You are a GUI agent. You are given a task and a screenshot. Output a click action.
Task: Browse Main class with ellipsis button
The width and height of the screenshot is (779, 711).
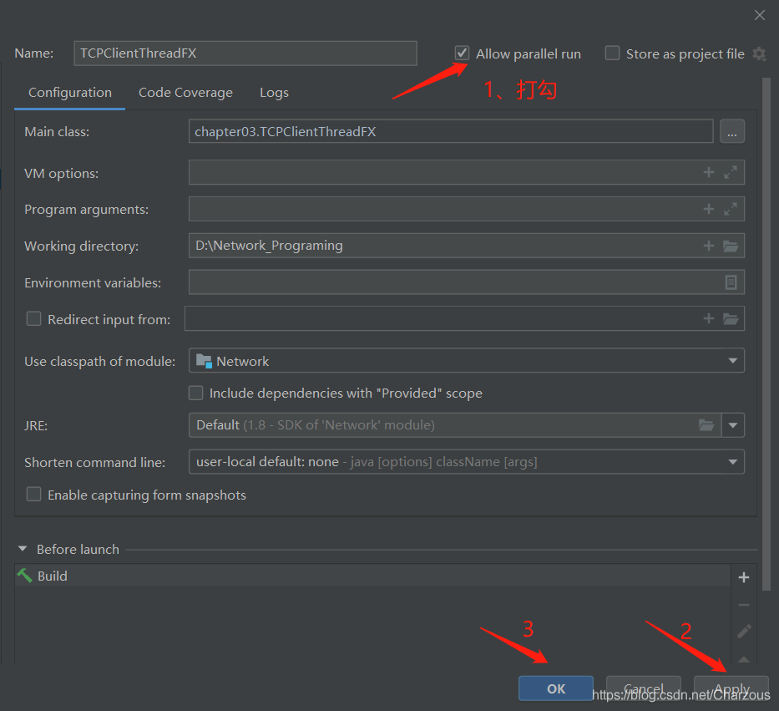click(x=731, y=131)
